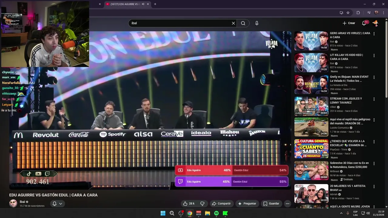Open Lit Killah vs Kidd Keo thumbnail
The width and height of the screenshot is (388, 218).
[x=311, y=63]
